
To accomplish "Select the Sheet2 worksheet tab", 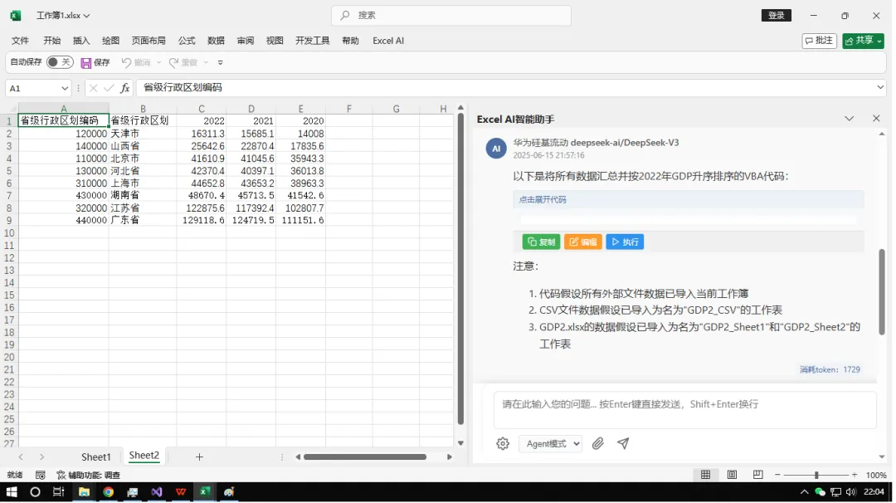I will click(x=144, y=457).
